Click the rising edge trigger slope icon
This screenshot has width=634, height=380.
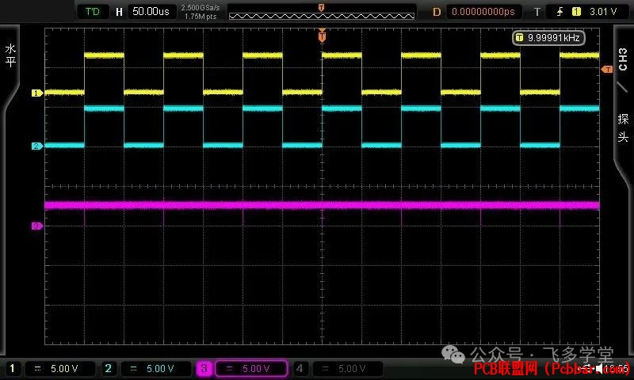pyautogui.click(x=560, y=12)
